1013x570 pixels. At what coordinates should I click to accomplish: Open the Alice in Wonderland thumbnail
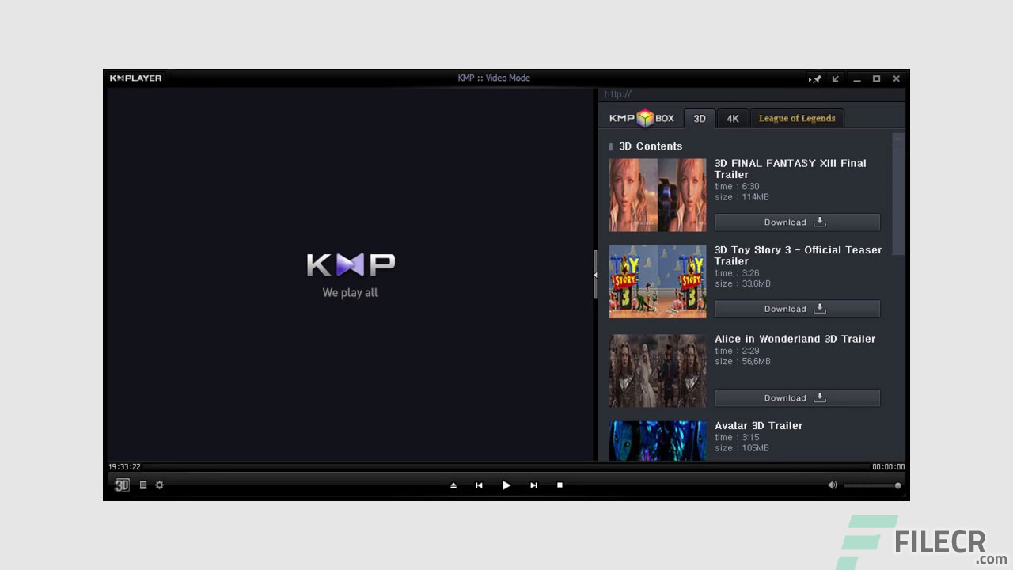(658, 370)
